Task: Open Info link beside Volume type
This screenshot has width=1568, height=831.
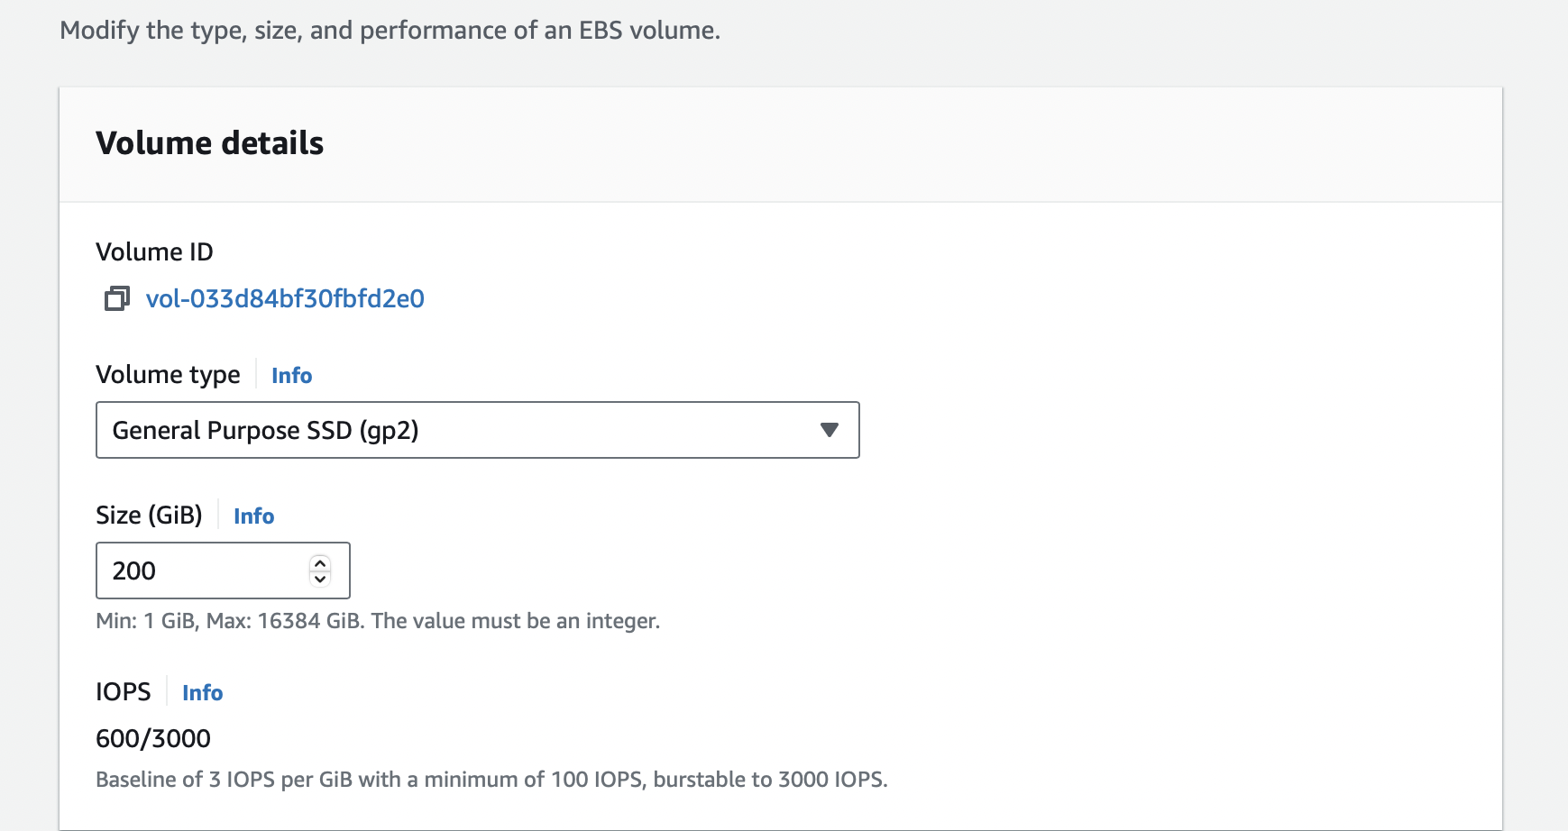Action: point(291,376)
